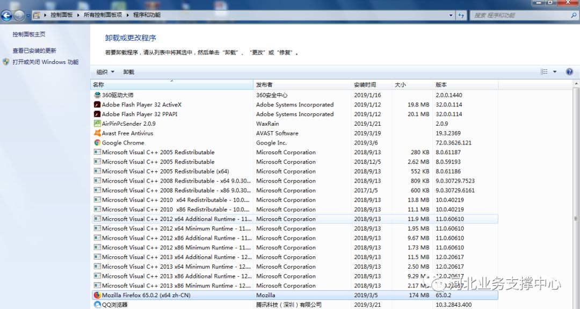Screen dimensions: 580x309
Task: Select the first Visual C++ 2005 Redistributable 280 KB row
Action: (x=295, y=152)
